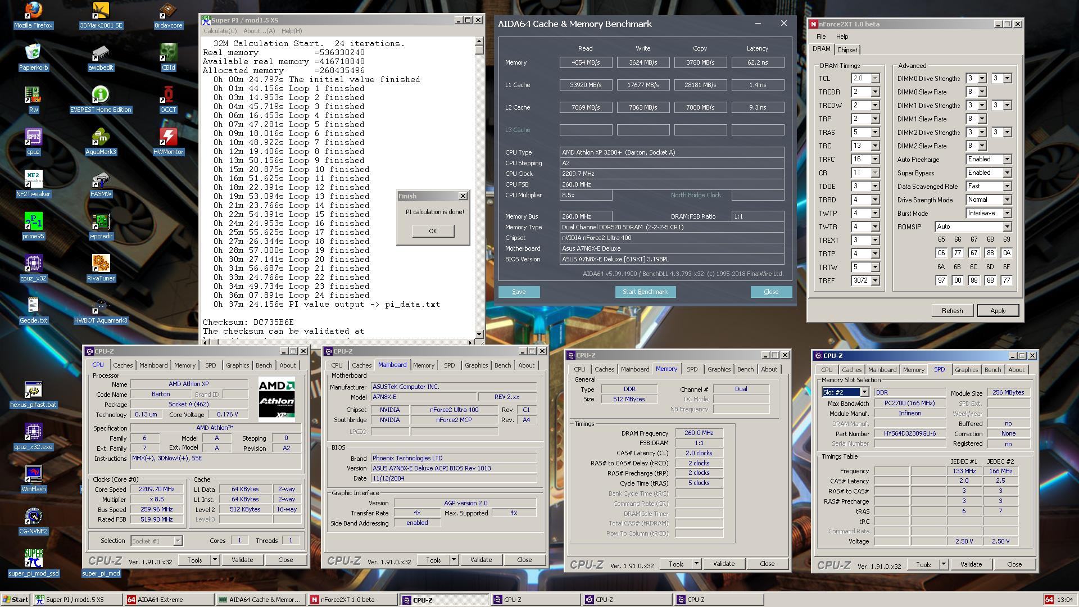Launch CG-NVNF2 desktop shortcut
The image size is (1079, 607).
[x=33, y=521]
